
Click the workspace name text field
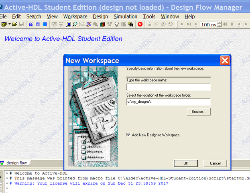pos(169,87)
